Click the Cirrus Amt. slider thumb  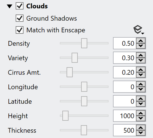70,72
